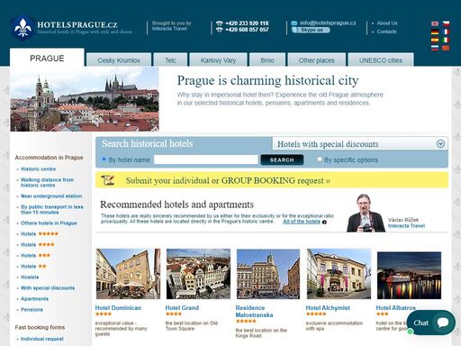Open the UNESCO cities tab

click(381, 60)
